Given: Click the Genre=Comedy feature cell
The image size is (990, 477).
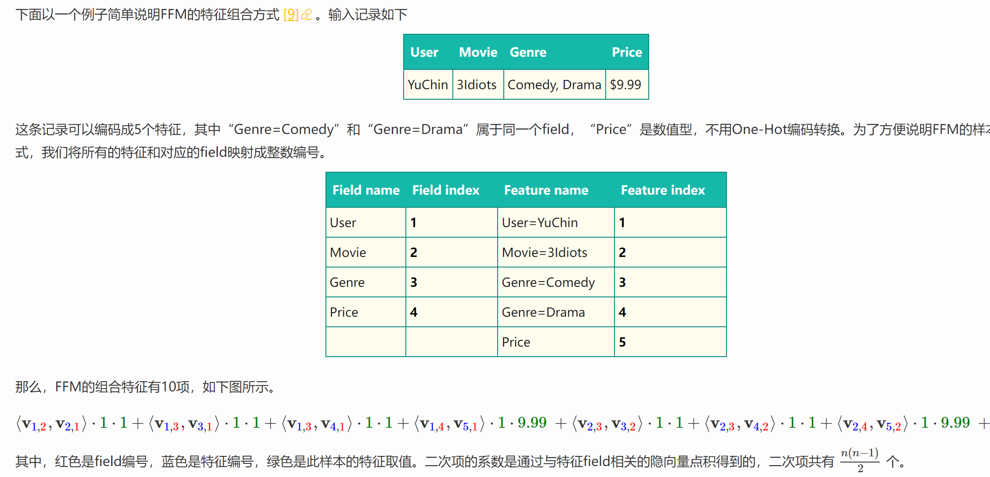Looking at the screenshot, I should [x=556, y=282].
